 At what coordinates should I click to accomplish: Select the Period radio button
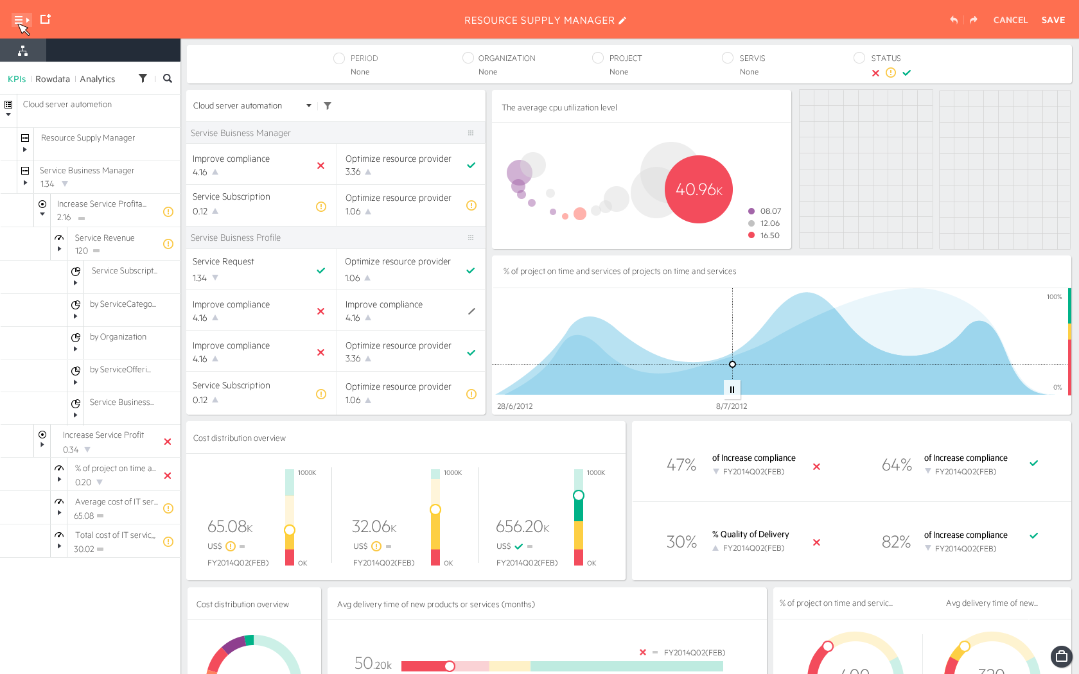(x=339, y=58)
